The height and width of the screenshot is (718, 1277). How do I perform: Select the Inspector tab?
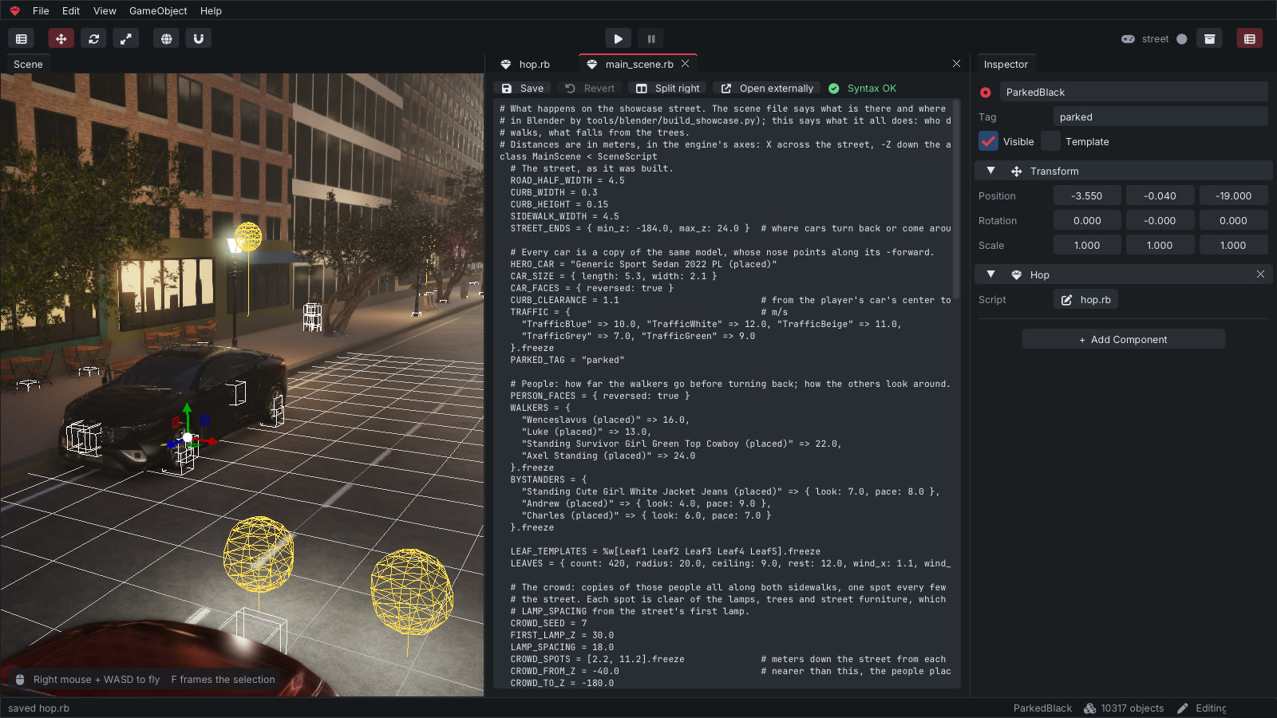pos(1006,64)
